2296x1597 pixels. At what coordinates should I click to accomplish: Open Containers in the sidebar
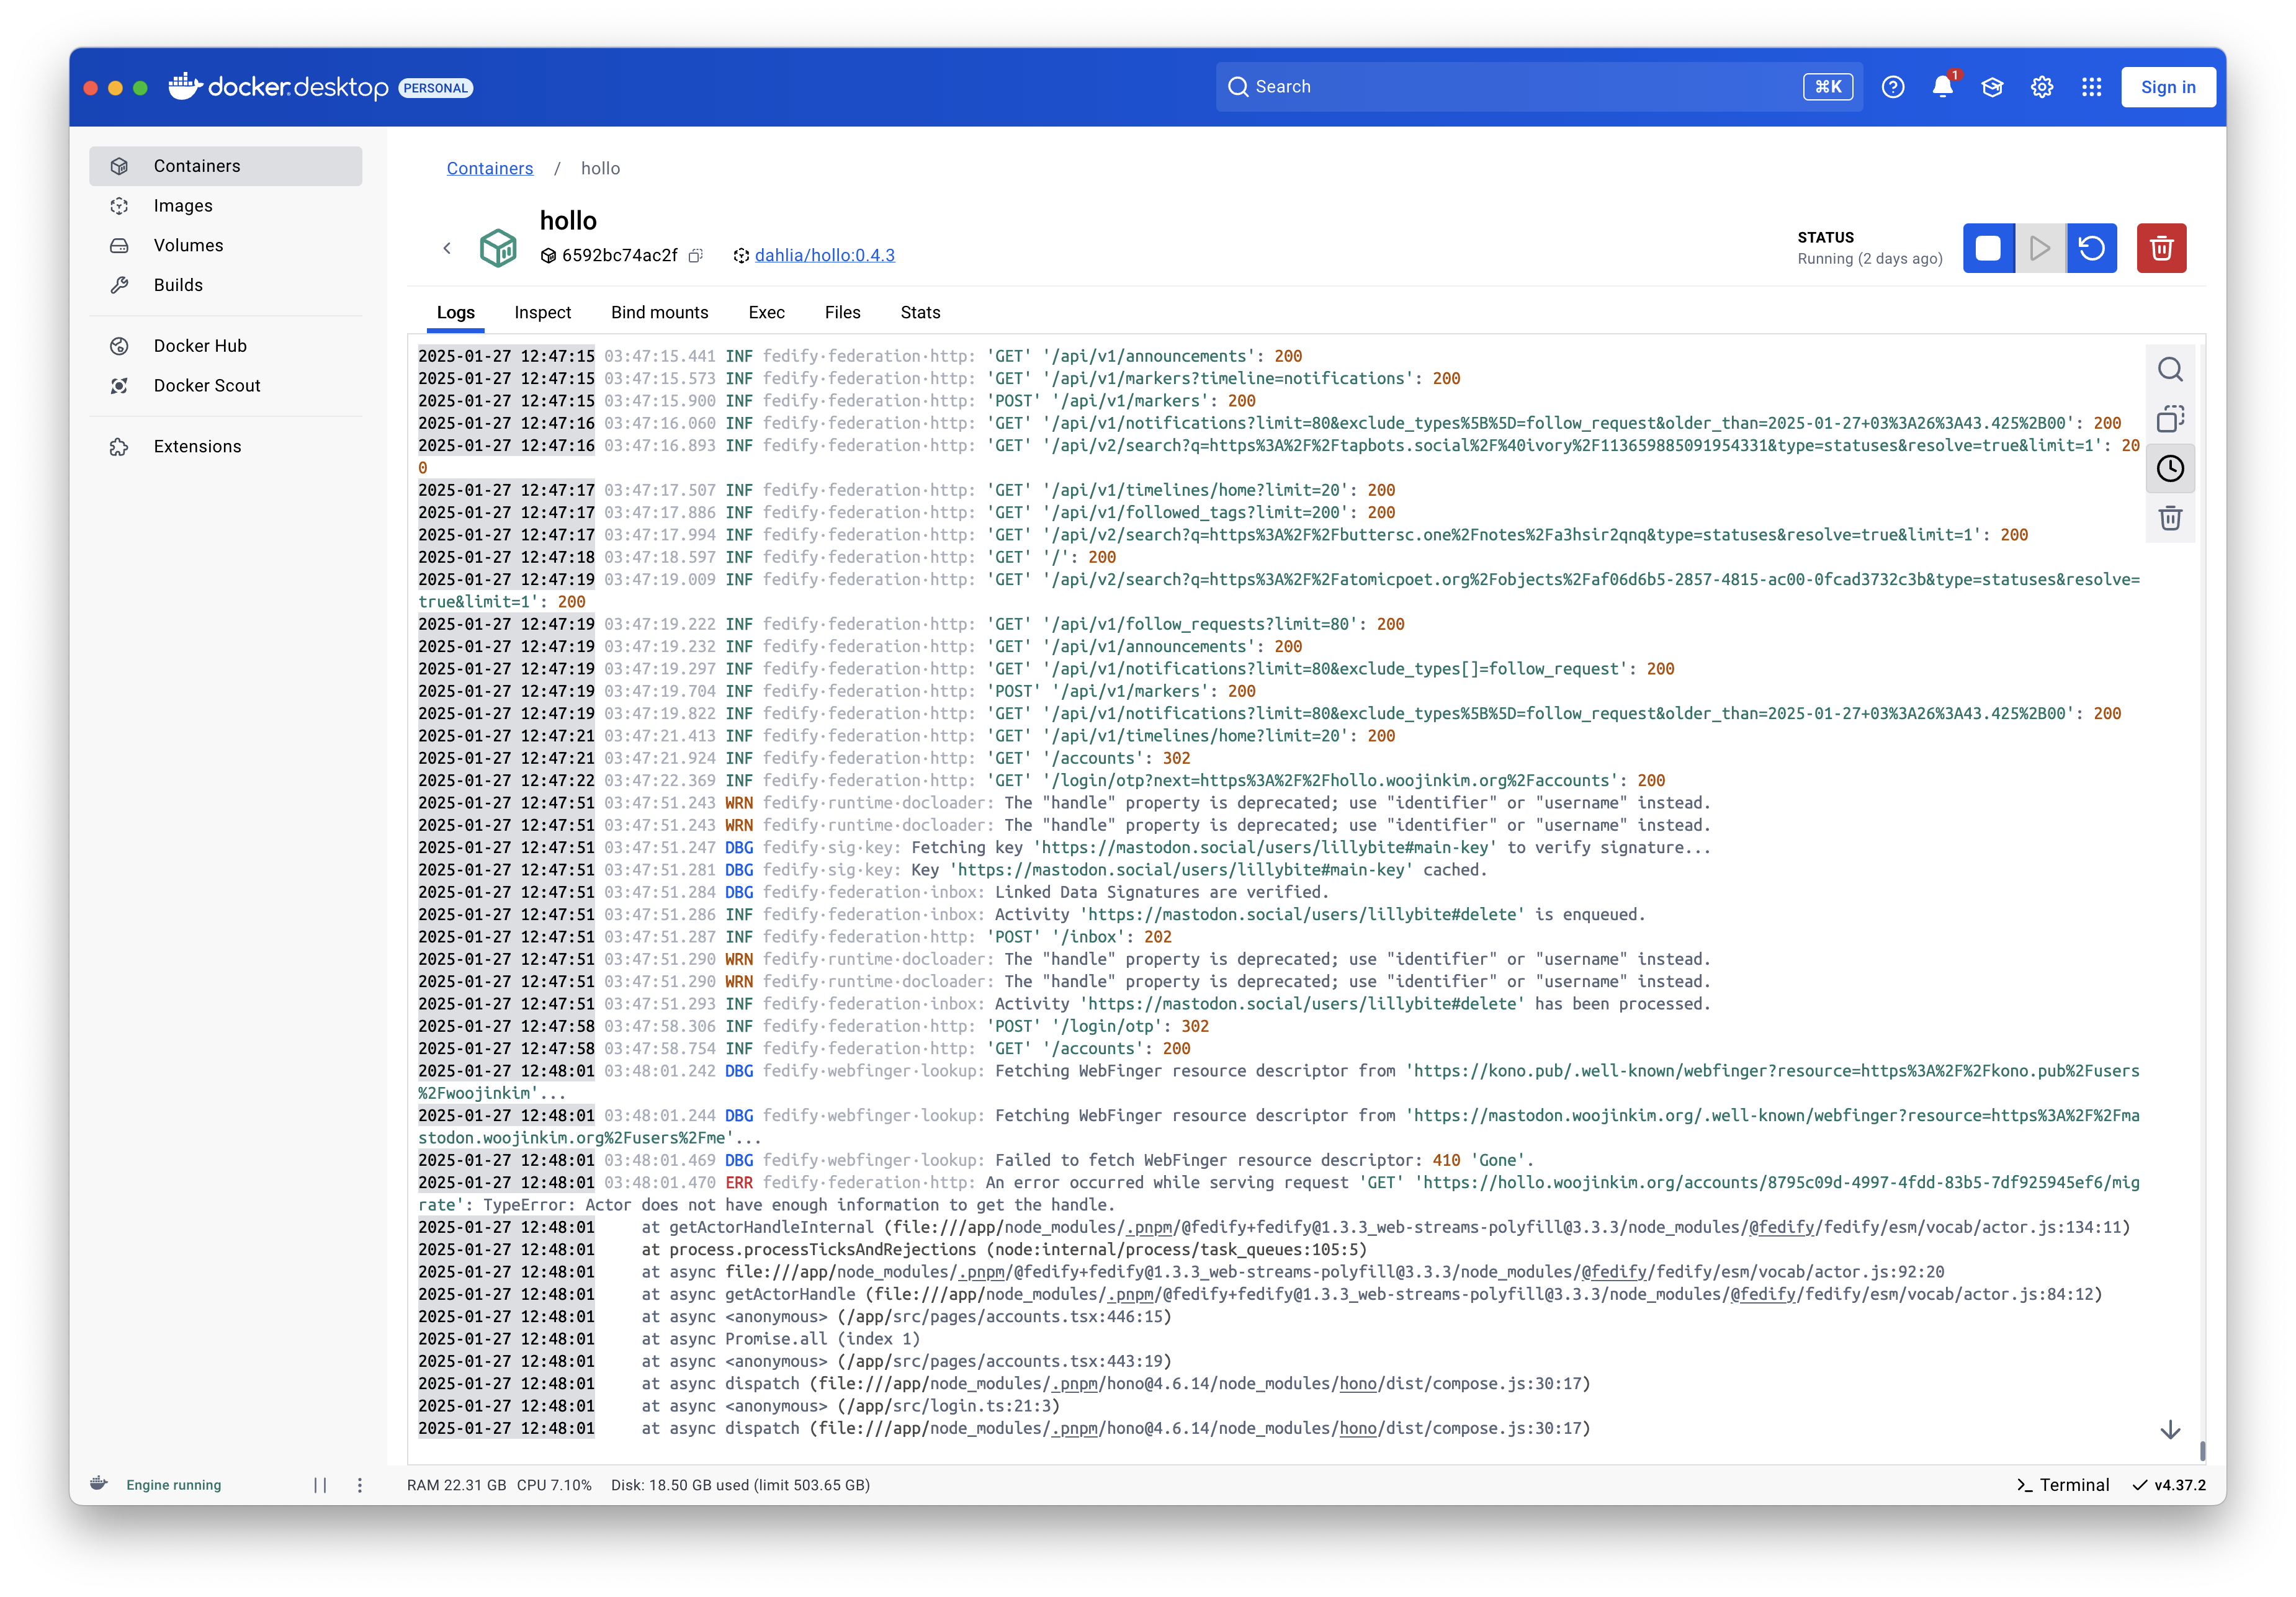click(226, 166)
